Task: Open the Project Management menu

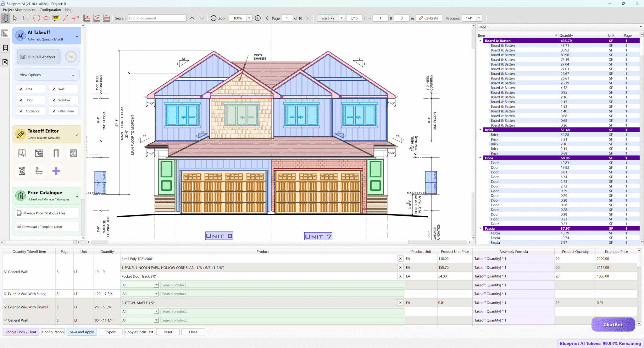Action: tap(19, 10)
